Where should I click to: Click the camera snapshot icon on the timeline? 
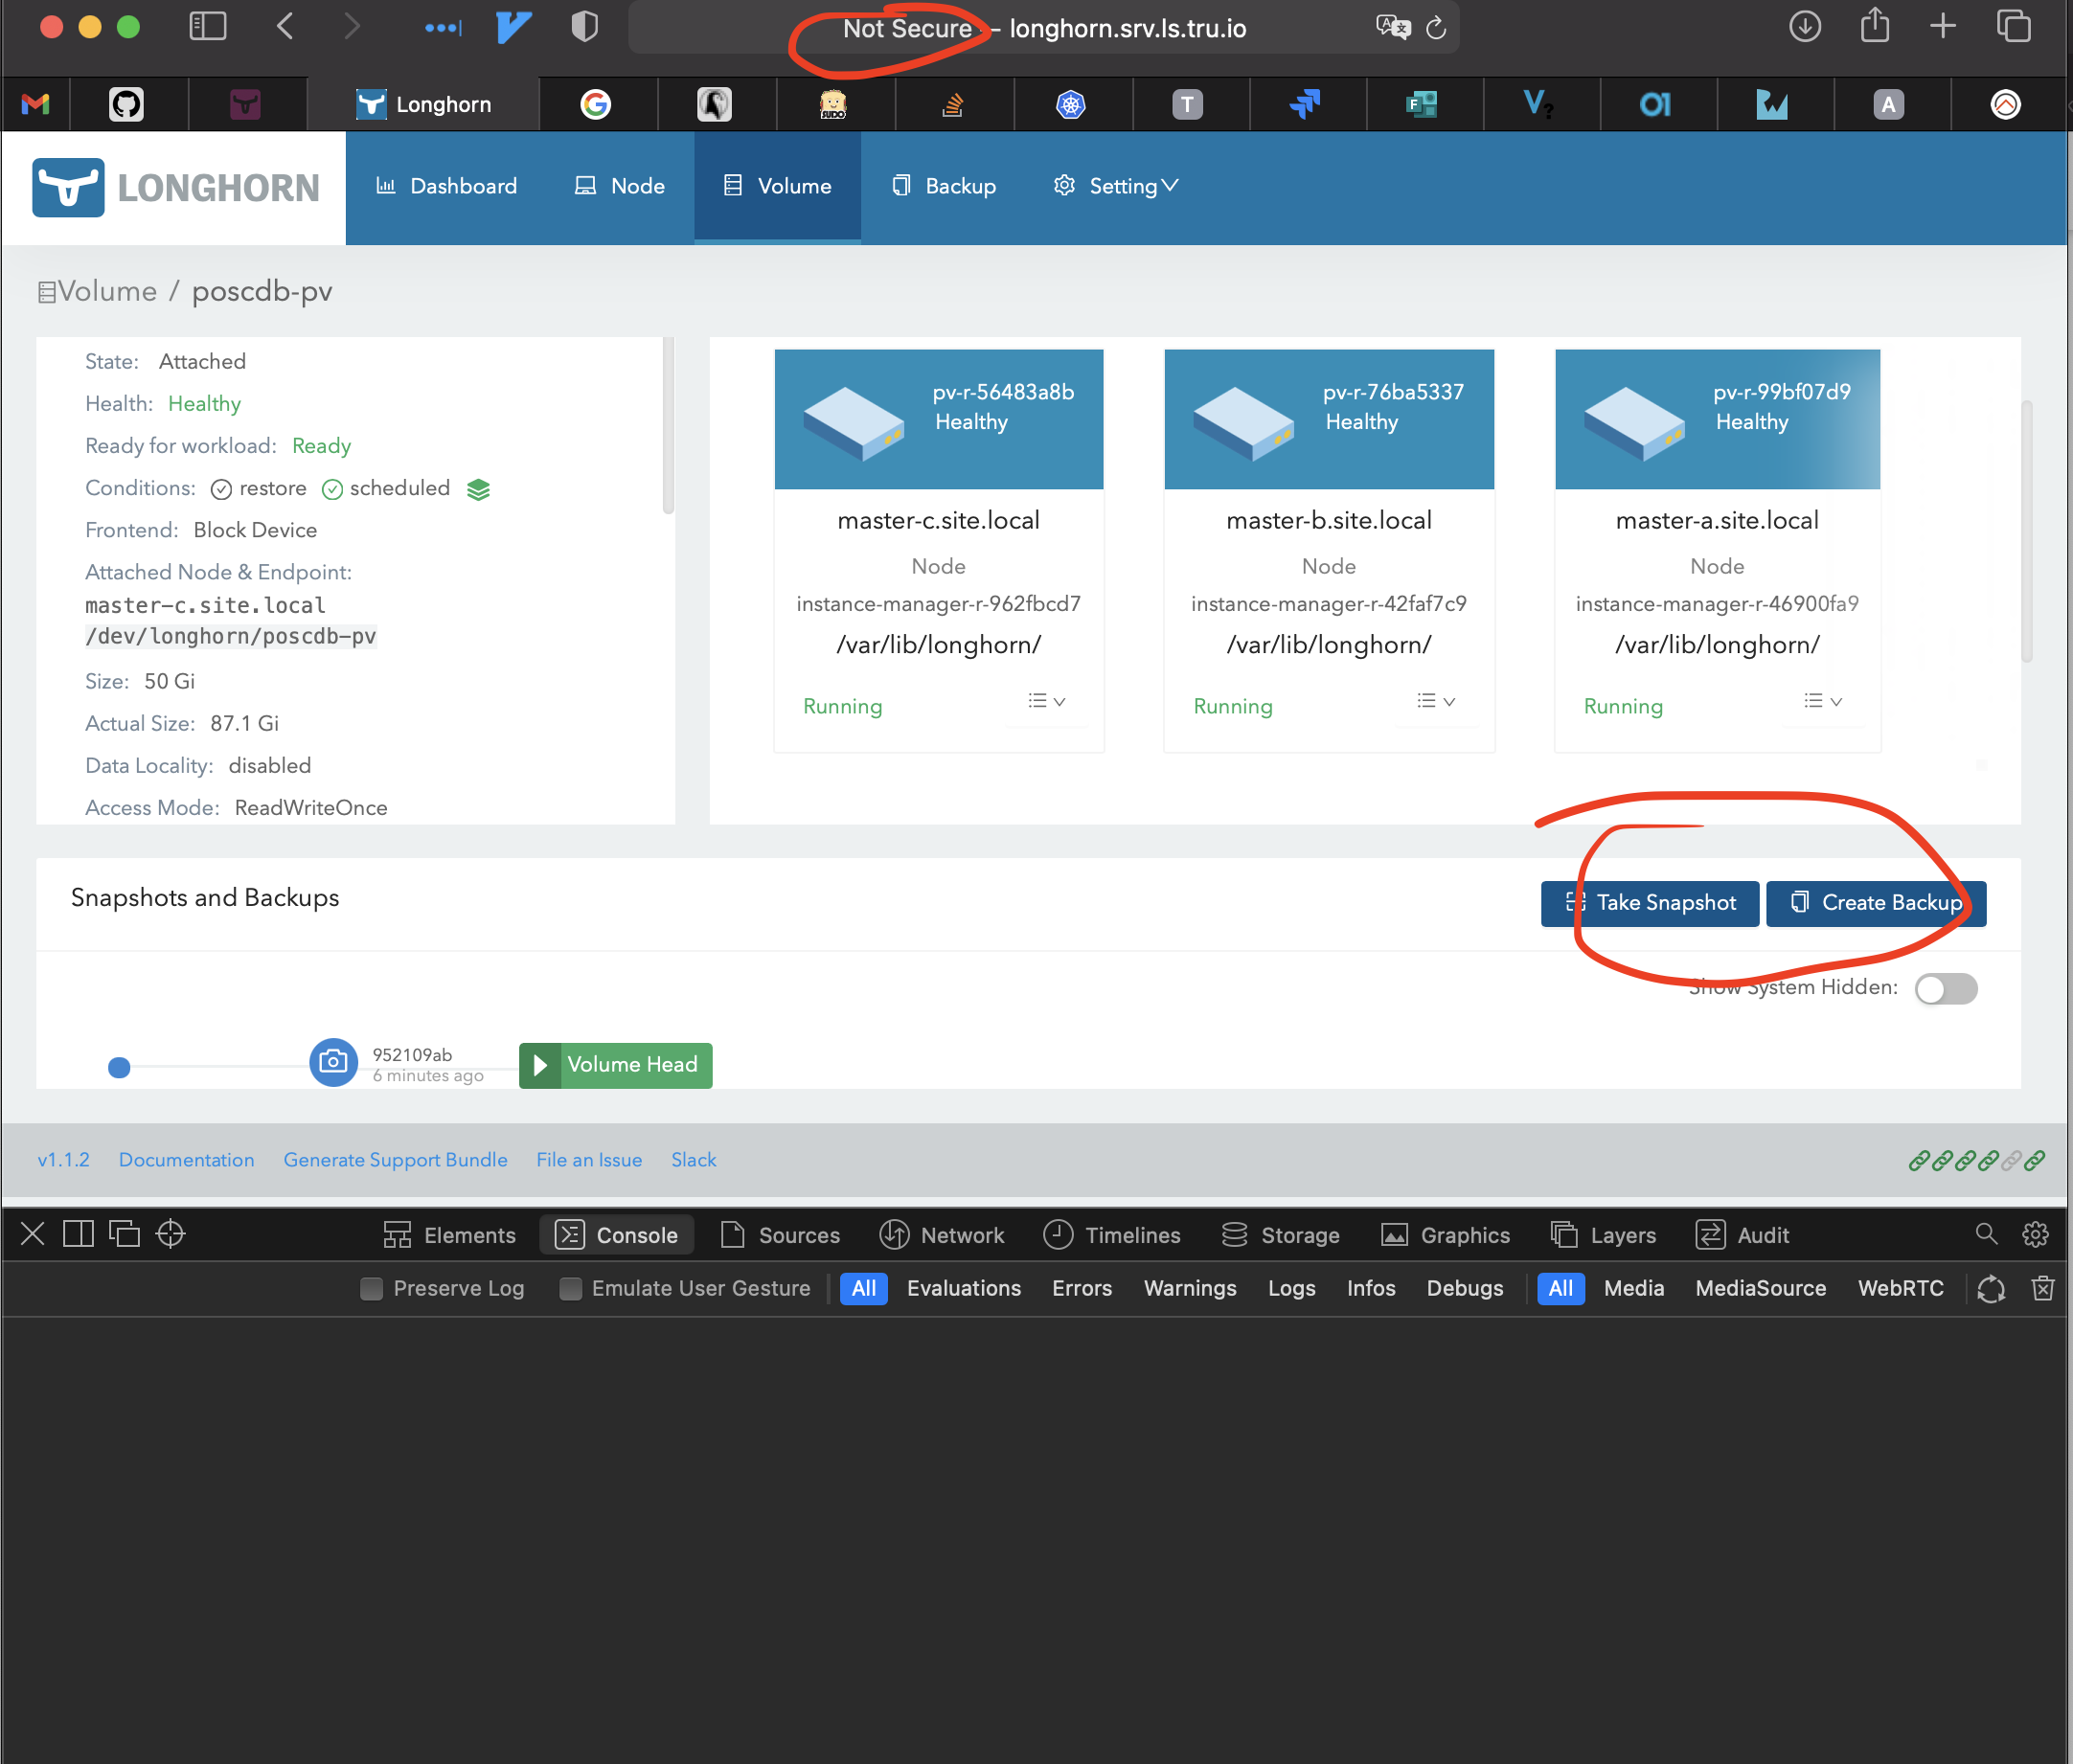333,1062
